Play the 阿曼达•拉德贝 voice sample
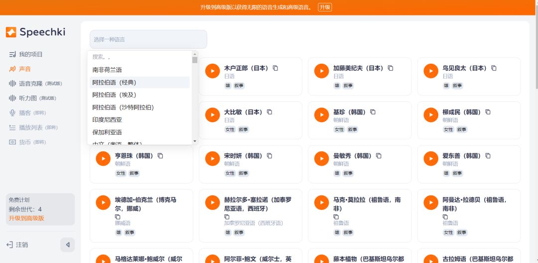Screen dimensions: 538x263 click(x=431, y=202)
